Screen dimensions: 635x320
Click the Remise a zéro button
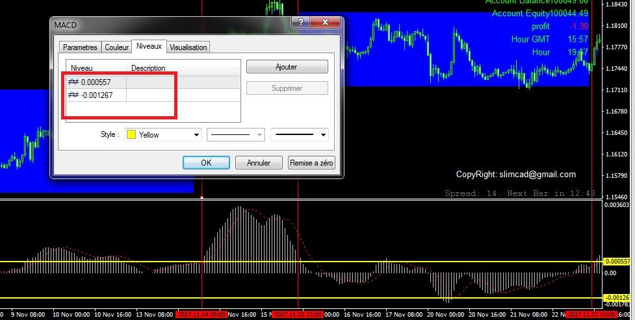click(311, 163)
